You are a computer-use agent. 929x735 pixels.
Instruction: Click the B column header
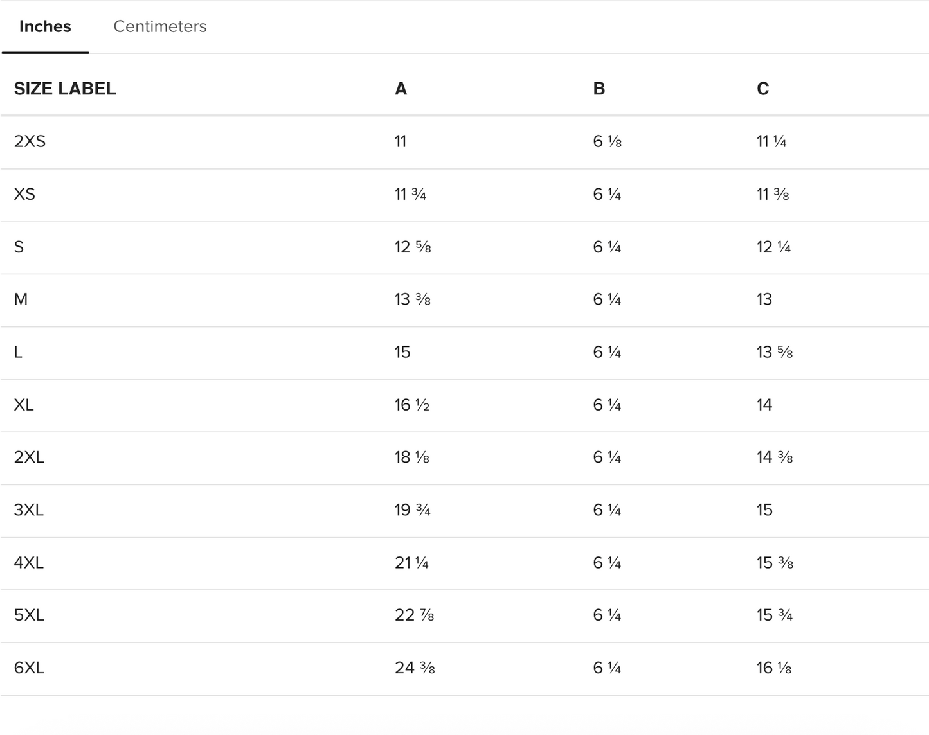point(599,89)
